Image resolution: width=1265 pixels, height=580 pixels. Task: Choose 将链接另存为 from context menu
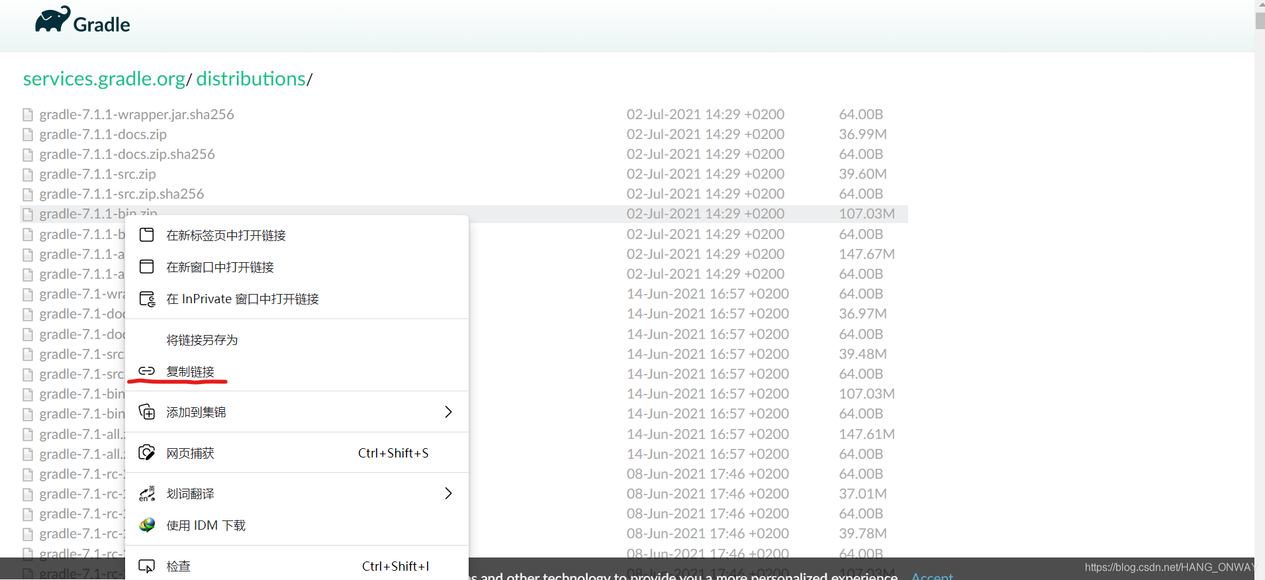[x=297, y=340]
